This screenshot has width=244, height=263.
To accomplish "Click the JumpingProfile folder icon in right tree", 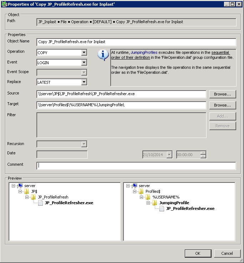I will pyautogui.click(x=154, y=203).
